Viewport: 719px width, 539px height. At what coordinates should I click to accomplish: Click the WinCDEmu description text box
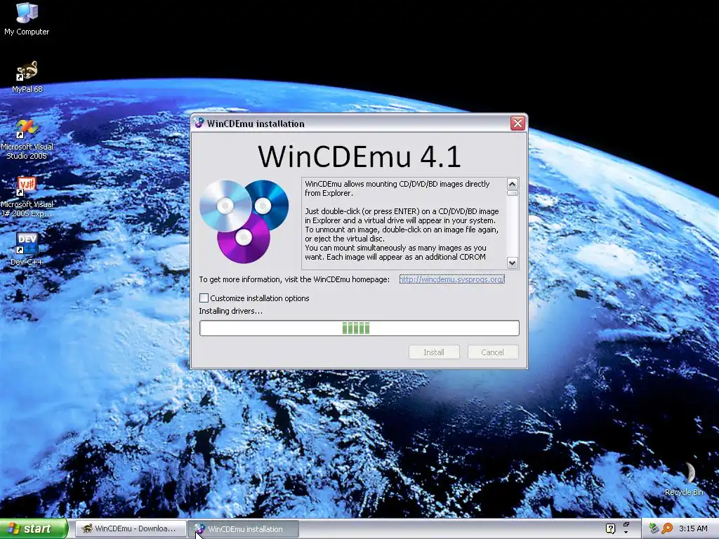tap(404, 223)
